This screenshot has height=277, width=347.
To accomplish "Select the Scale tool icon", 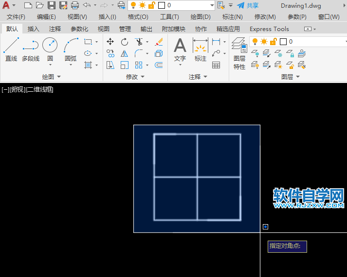I will click(125, 65).
